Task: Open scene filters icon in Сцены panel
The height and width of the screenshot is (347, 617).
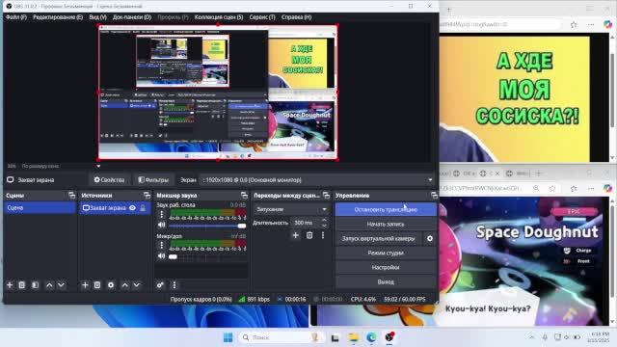Action: coord(35,285)
